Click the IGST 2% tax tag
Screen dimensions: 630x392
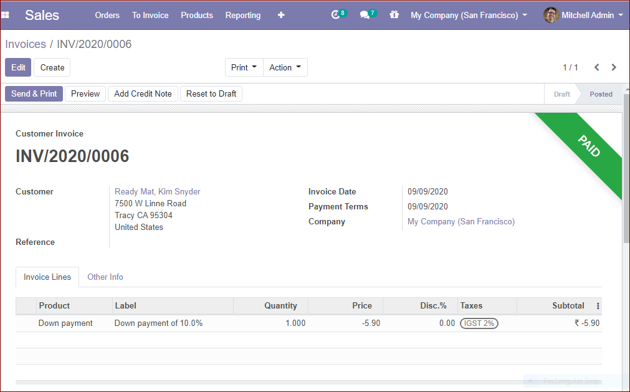click(479, 323)
